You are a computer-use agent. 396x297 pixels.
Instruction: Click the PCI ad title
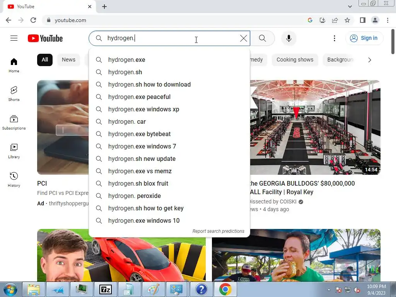tap(42, 184)
